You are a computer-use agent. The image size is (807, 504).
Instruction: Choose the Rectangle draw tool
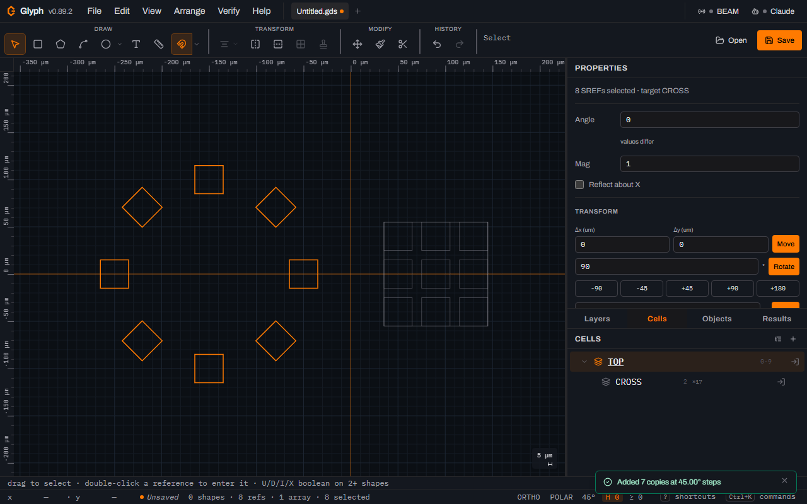[38, 44]
